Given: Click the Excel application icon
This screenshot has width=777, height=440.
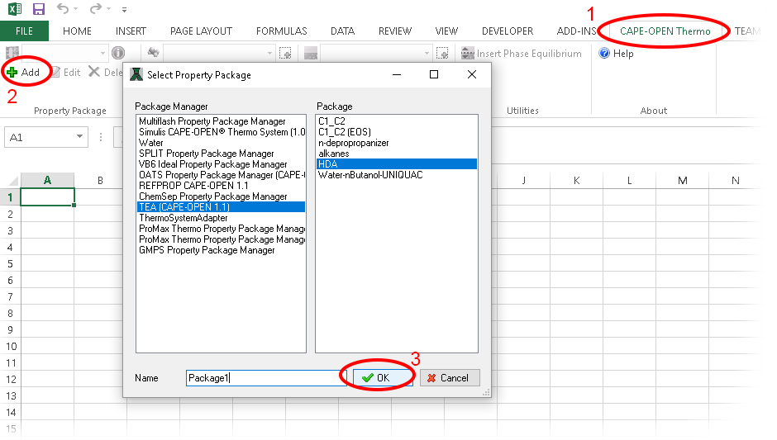Looking at the screenshot, I should click(14, 8).
